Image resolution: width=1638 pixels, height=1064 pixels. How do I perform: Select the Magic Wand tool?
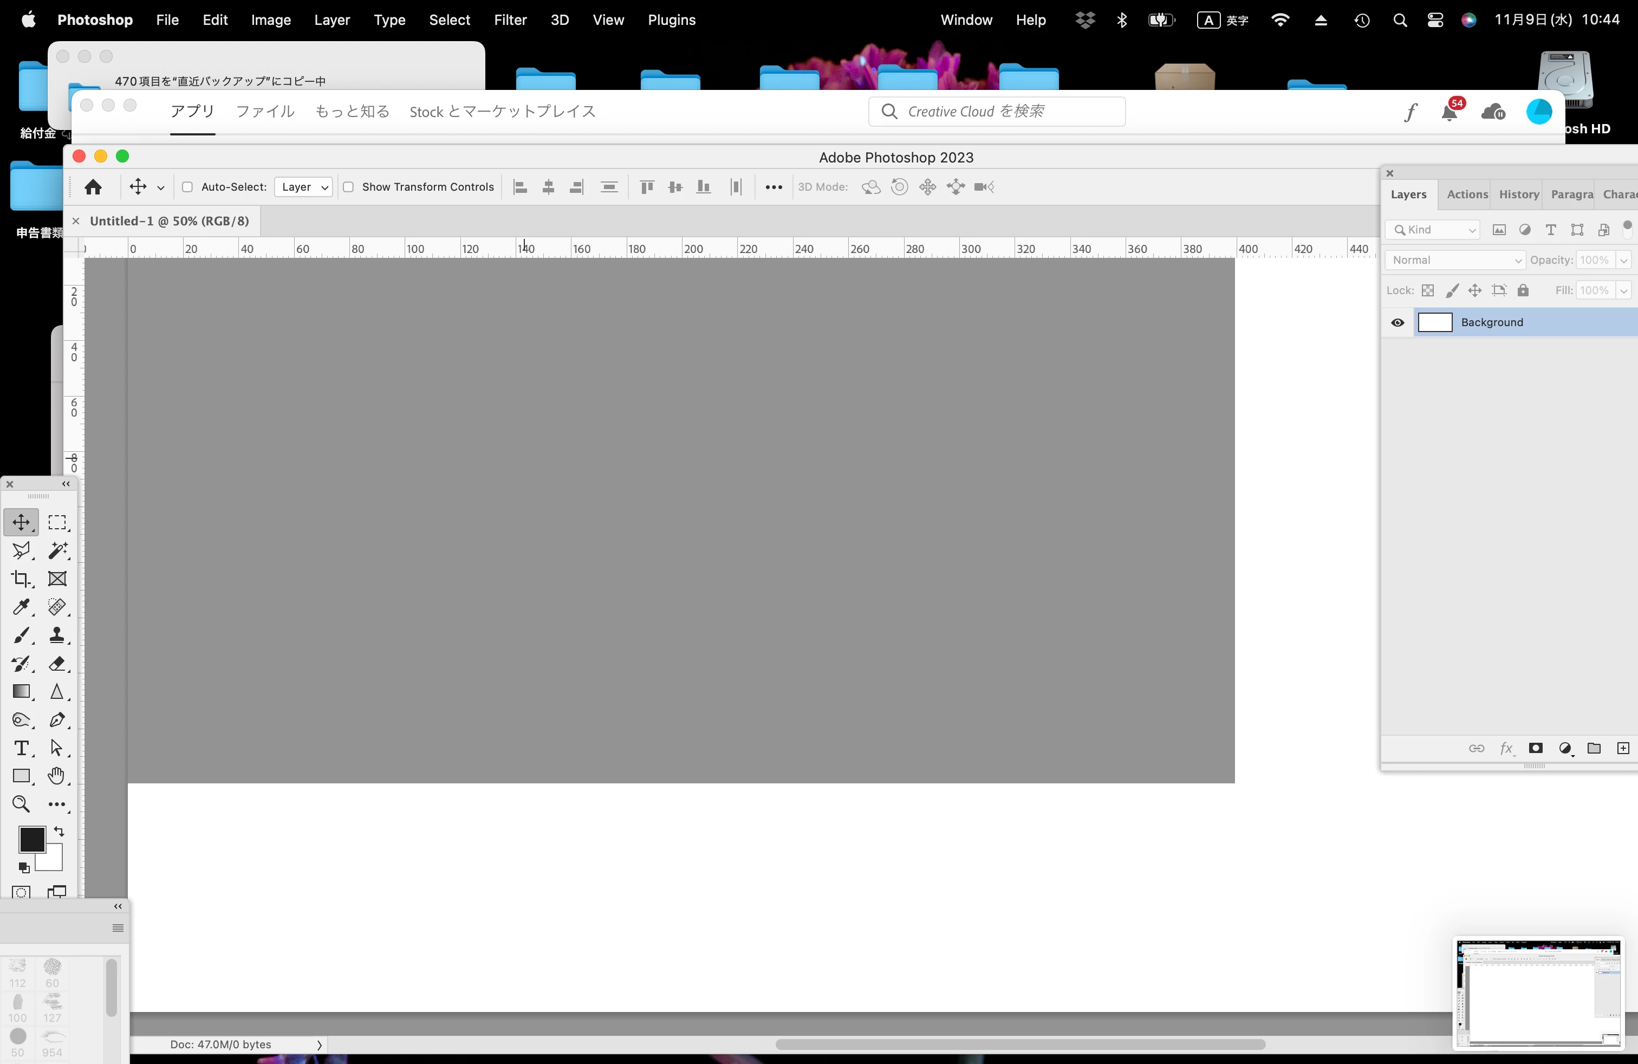click(58, 550)
